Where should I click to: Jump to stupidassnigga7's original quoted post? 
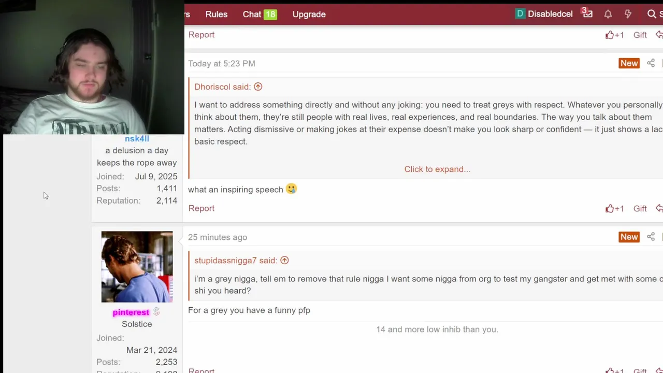[x=284, y=260]
